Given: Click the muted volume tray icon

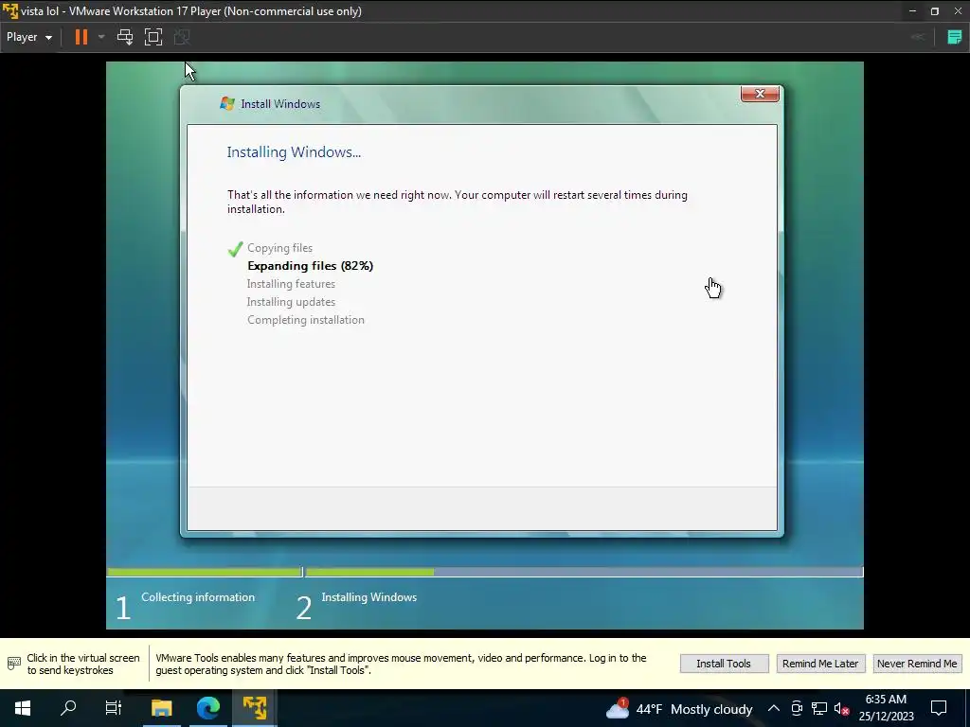Looking at the screenshot, I should pos(841,708).
